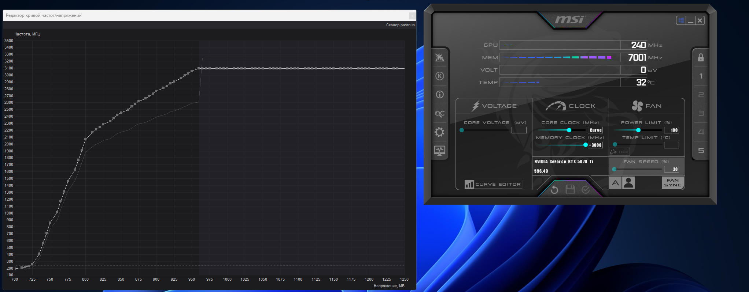Close the MSI Afterburner window
This screenshot has height=292, width=749.
(x=700, y=20)
